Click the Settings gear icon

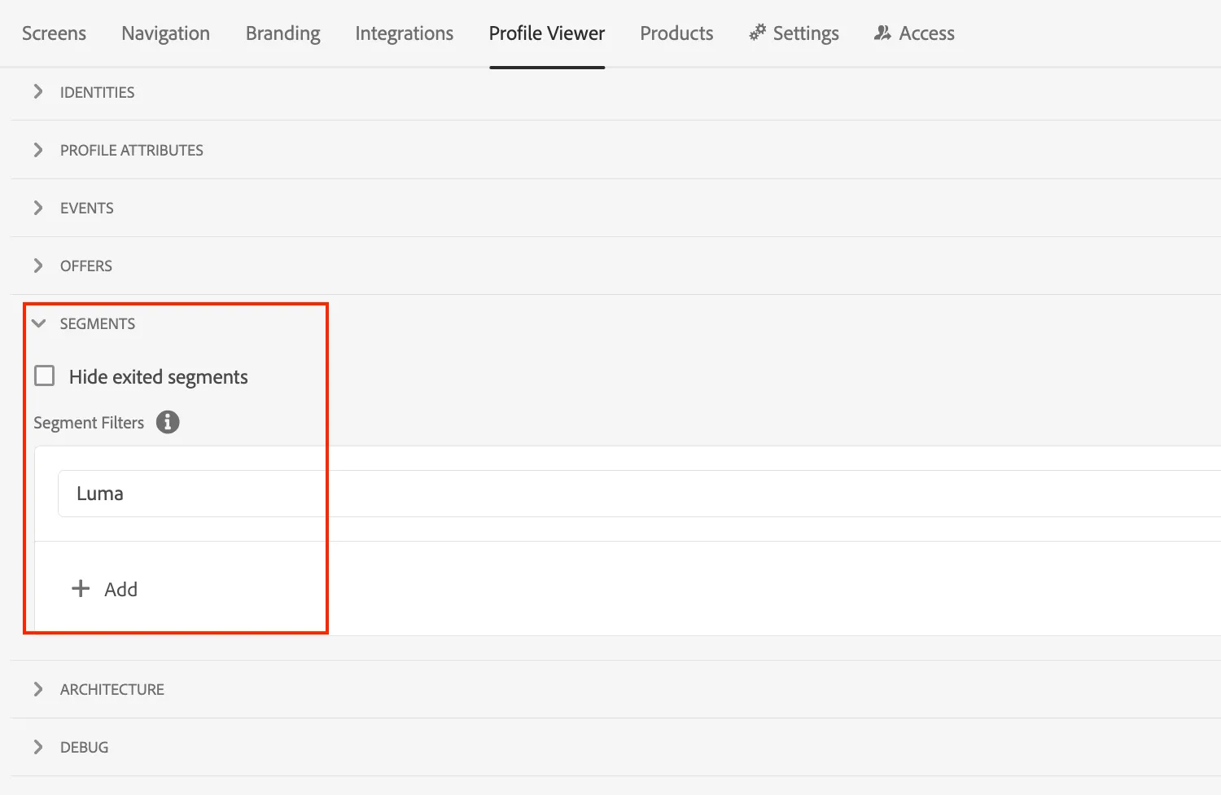pyautogui.click(x=758, y=33)
